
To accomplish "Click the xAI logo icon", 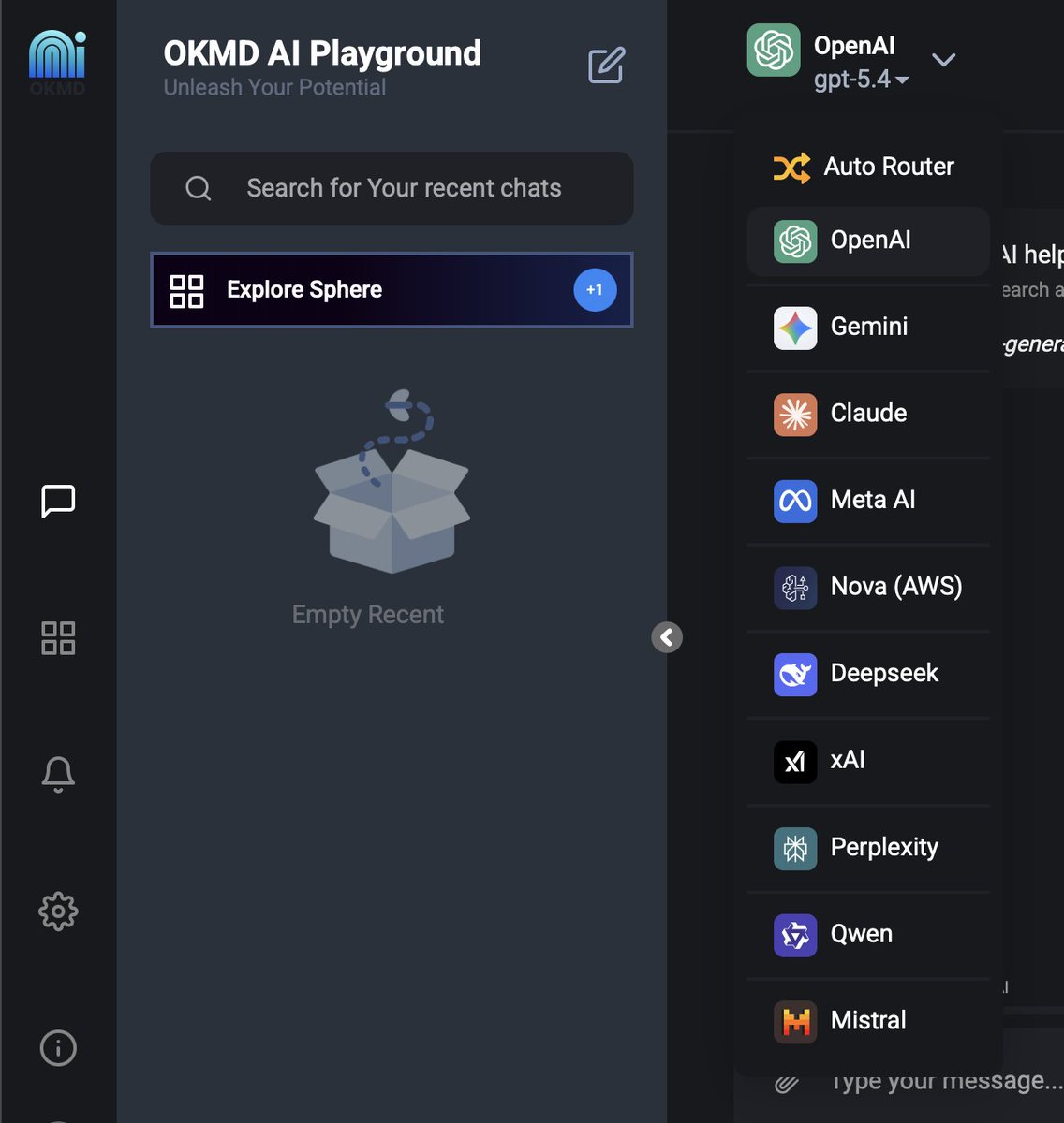I will pos(795,762).
